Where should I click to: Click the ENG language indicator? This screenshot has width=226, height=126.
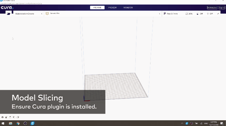coord(206,123)
